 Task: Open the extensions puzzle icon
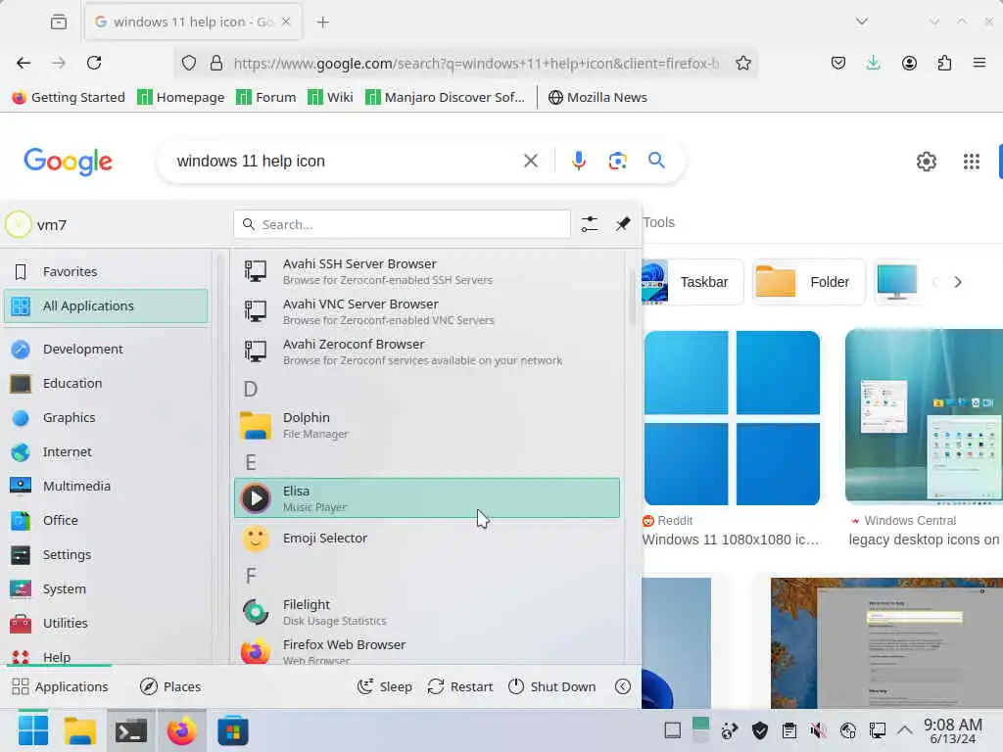(944, 63)
